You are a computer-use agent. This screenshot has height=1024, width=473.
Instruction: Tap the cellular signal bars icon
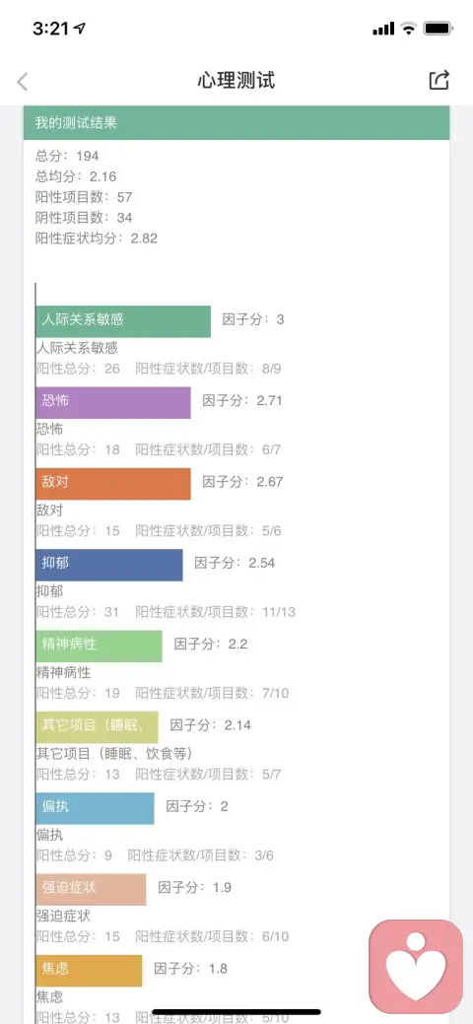pyautogui.click(x=383, y=29)
